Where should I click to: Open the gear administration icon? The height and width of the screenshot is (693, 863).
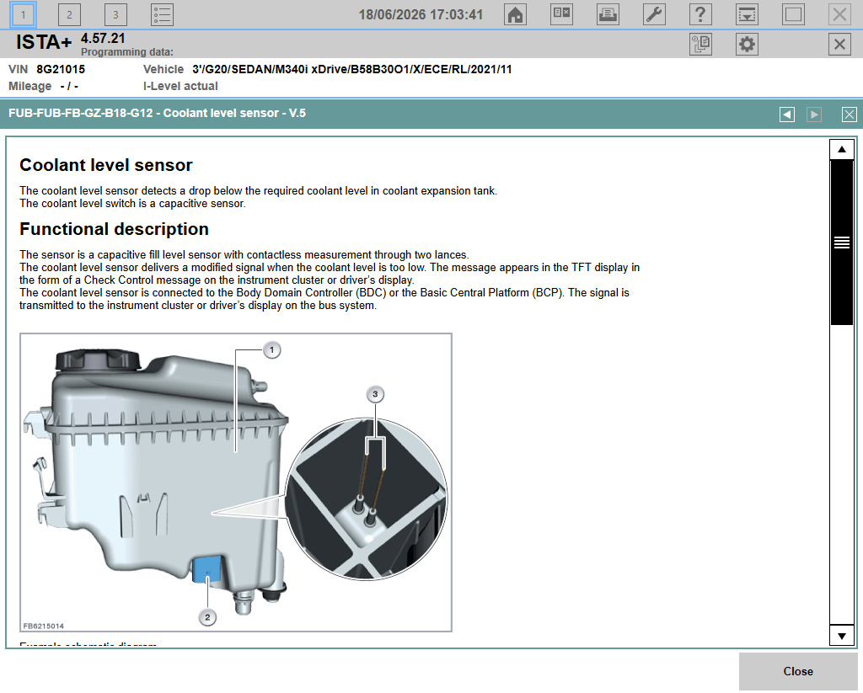click(x=747, y=44)
